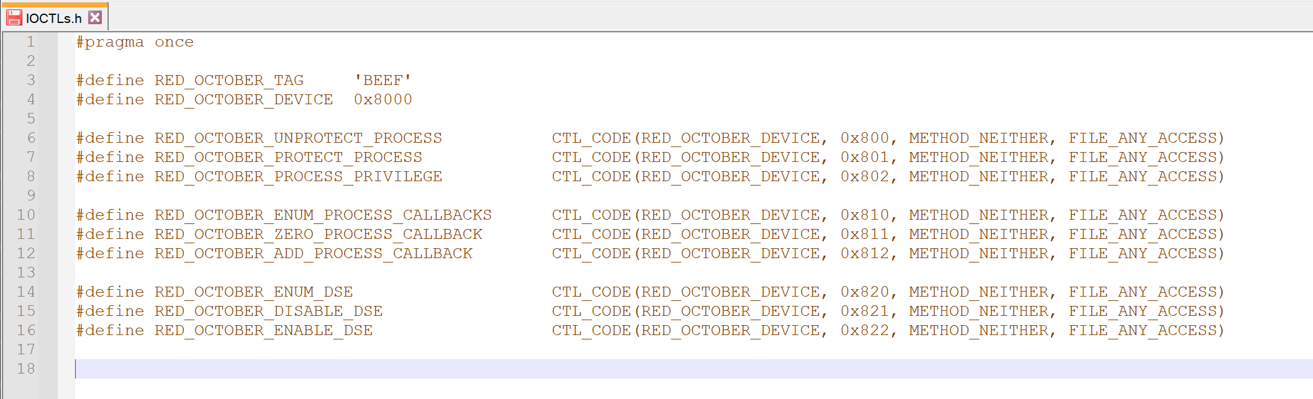Click the RED_OCTOBER_ENUM_PROCESS_CALLBACKS identifier
Image resolution: width=1313 pixels, height=399 pixels.
[323, 215]
